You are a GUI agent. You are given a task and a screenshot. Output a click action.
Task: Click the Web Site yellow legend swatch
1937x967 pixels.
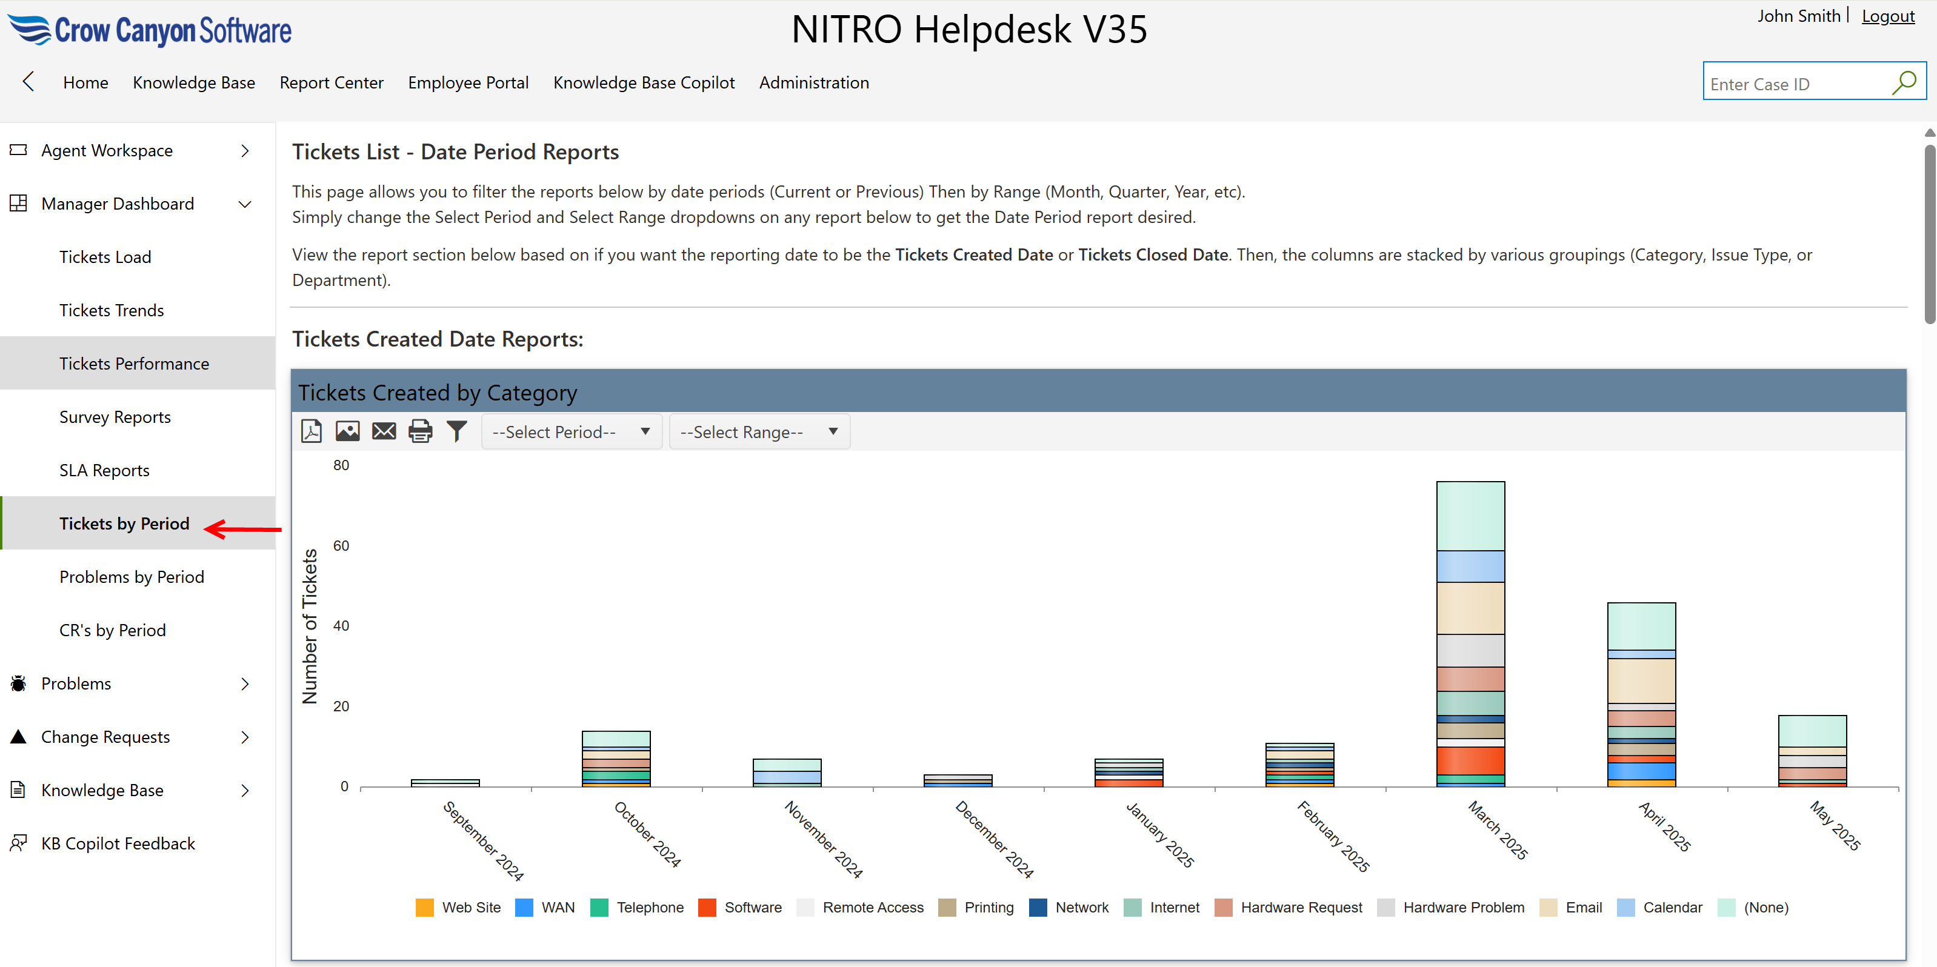coord(425,908)
